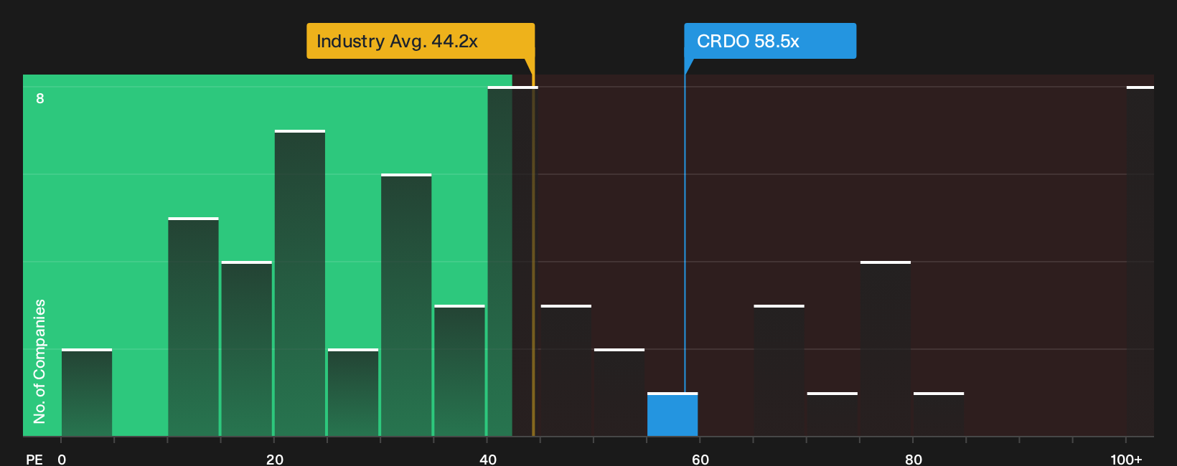
Task: Click the 'No. of Companies' axis label
Action: [x=39, y=361]
